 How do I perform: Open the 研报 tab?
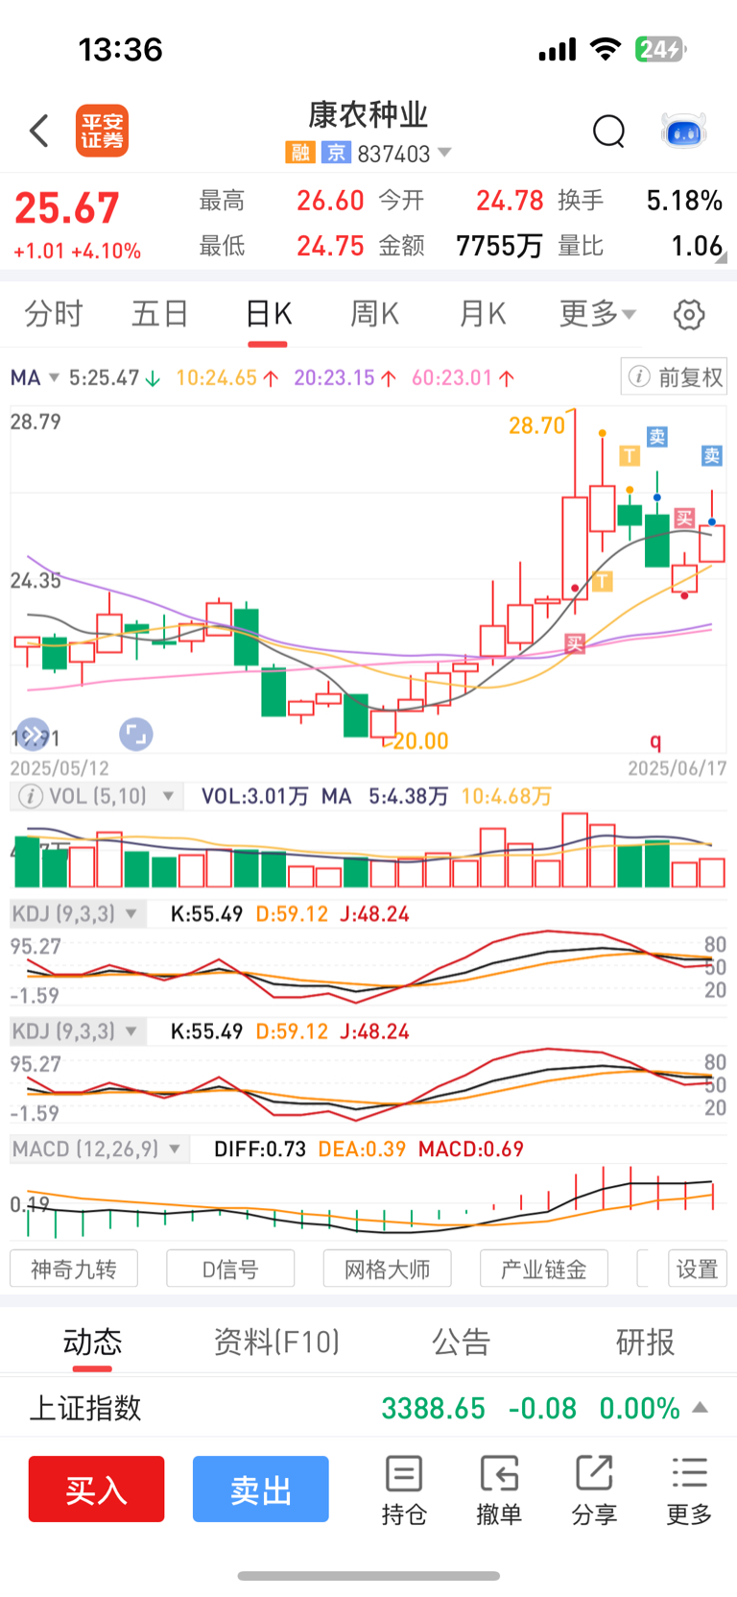pyautogui.click(x=645, y=1342)
